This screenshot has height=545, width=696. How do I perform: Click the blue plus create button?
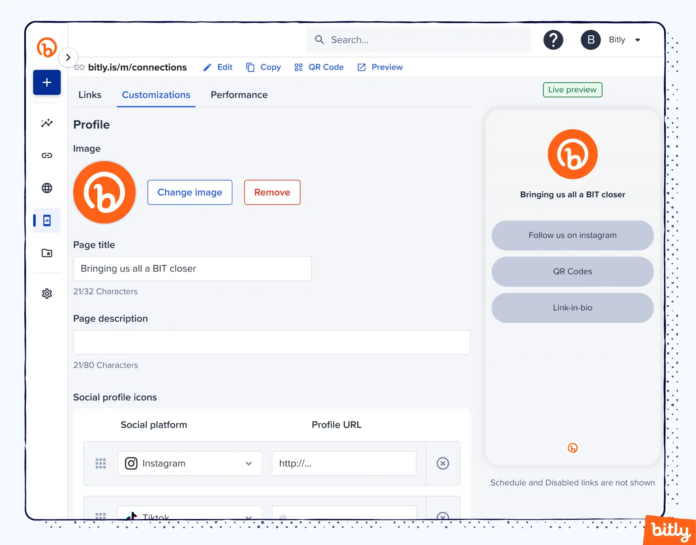(x=47, y=82)
